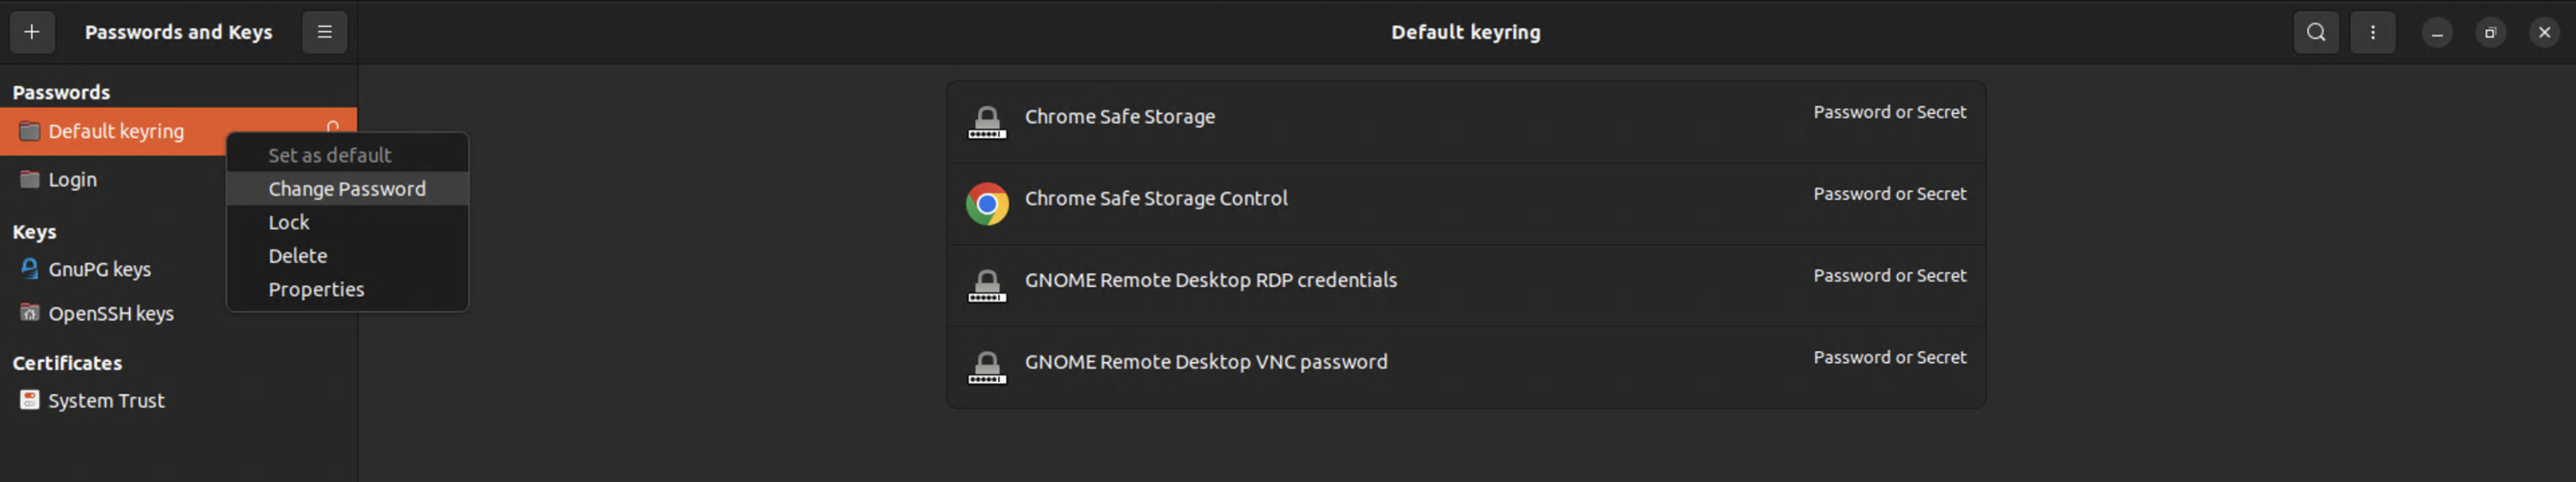Choose Change Password from context menu
This screenshot has height=482, width=2576.
346,189
